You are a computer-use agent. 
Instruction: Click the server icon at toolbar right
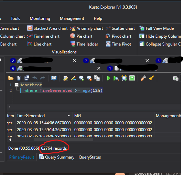(x=176, y=78)
